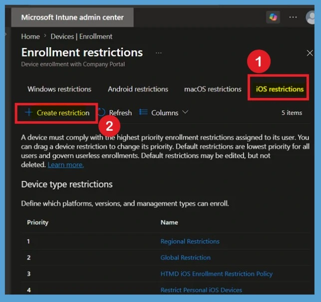The width and height of the screenshot is (321, 302).
Task: Open HTMD iOS Enrollment Restriction Policy
Action: 217,274
